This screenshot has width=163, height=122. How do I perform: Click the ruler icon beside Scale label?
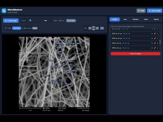pyautogui.click(x=5, y=28)
